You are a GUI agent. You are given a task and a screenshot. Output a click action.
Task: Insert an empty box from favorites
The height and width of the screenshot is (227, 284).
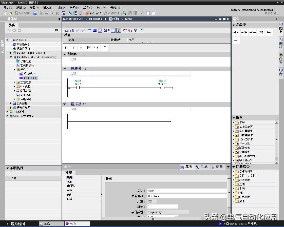pyautogui.click(x=261, y=32)
